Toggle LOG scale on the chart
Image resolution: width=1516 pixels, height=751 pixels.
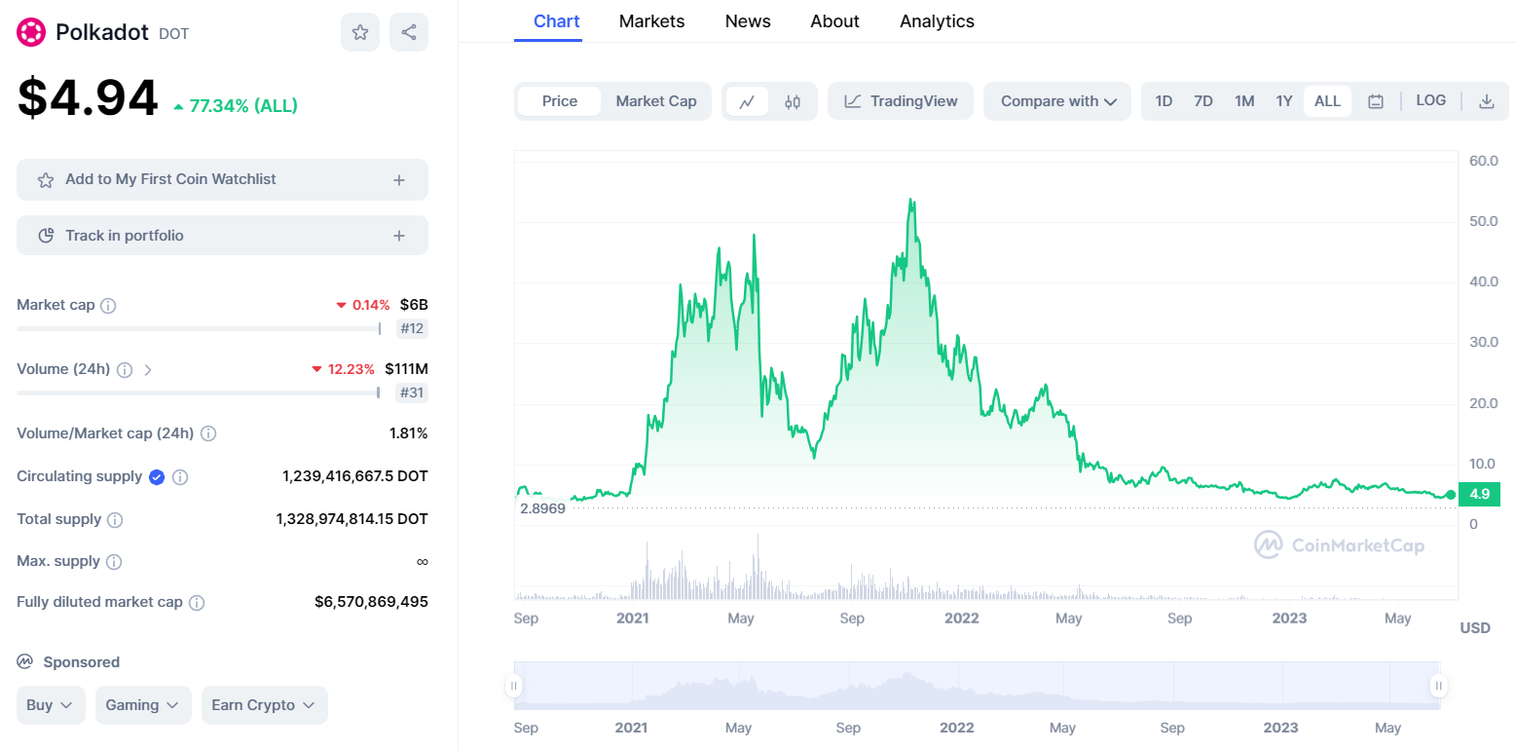(1431, 100)
